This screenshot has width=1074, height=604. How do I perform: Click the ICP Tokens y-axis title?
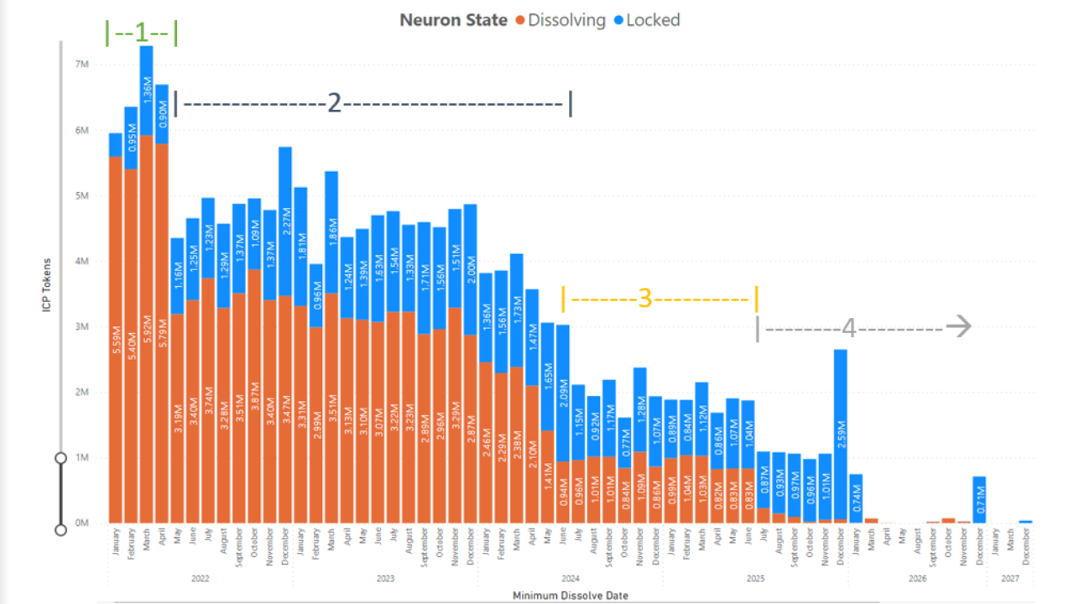tap(48, 286)
